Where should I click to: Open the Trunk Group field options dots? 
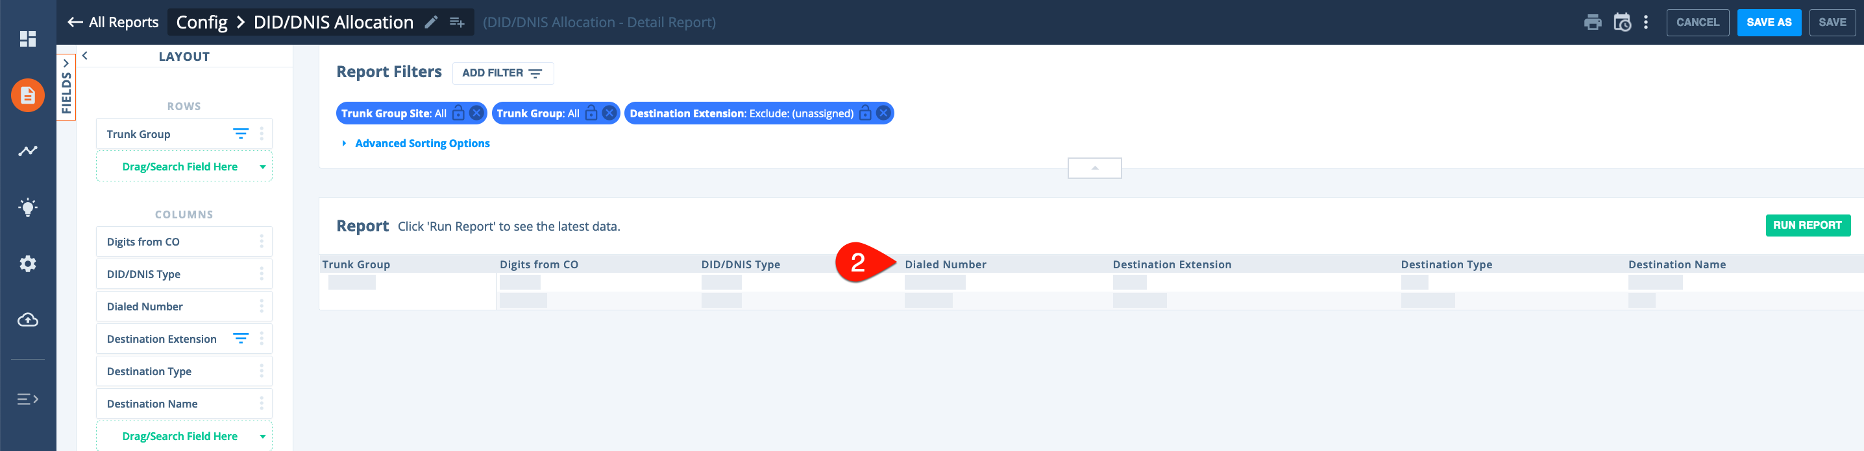click(262, 133)
